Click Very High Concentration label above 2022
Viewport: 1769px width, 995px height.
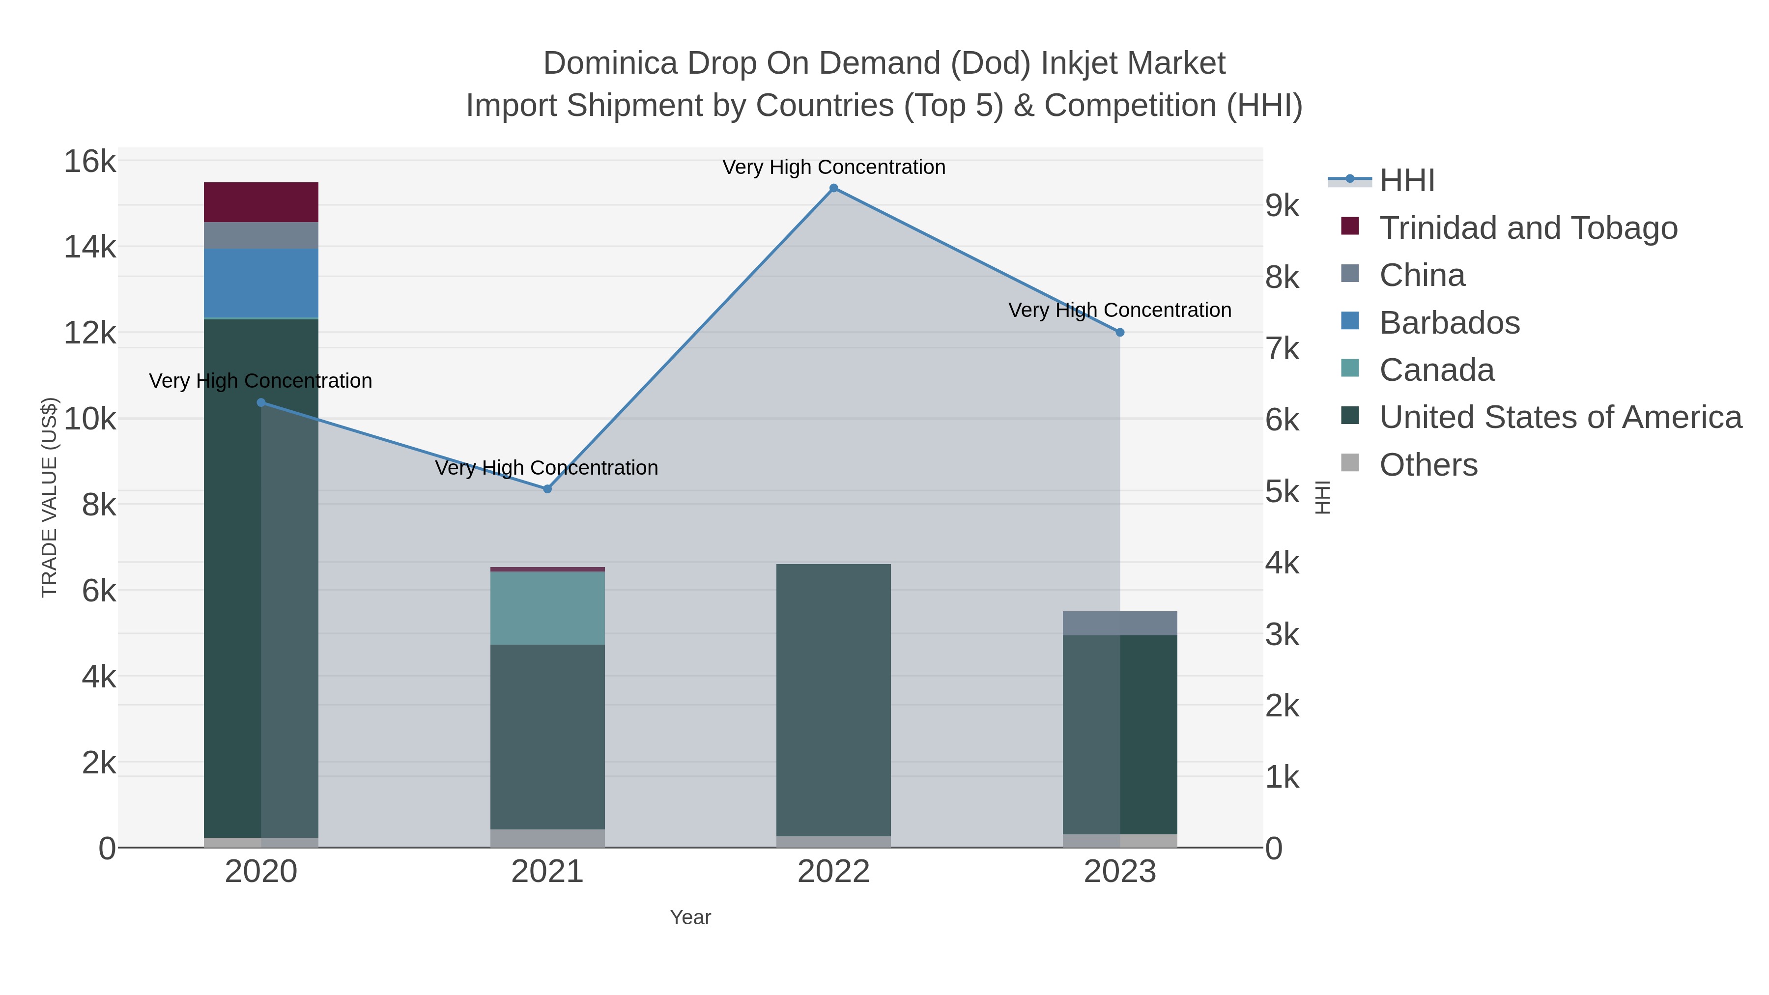834,167
